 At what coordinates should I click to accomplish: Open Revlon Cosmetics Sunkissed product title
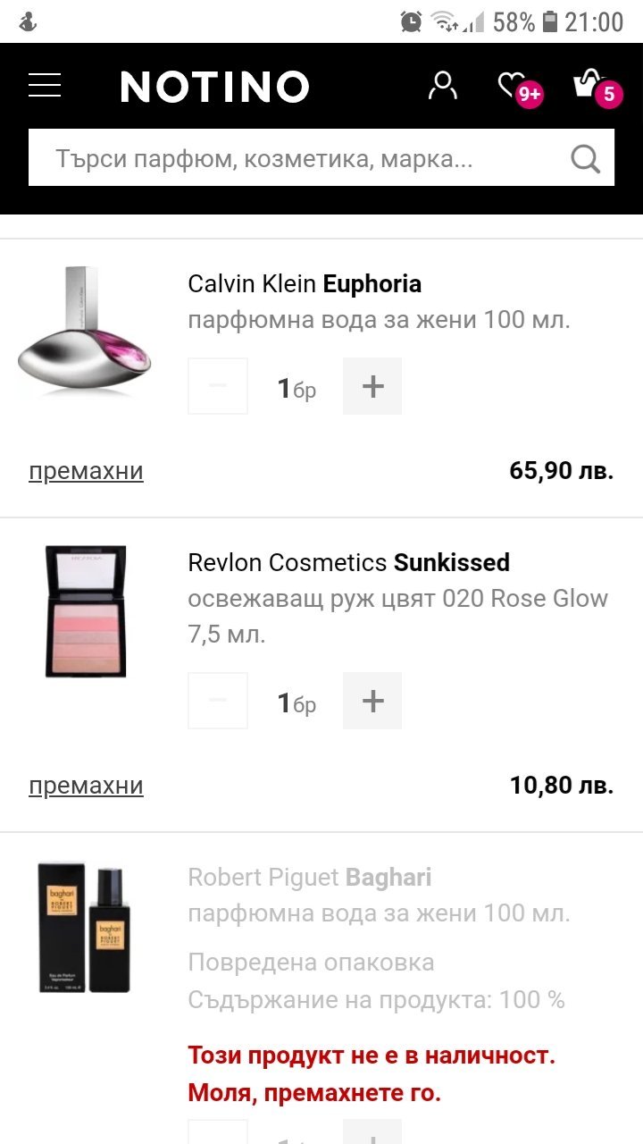pos(348,563)
